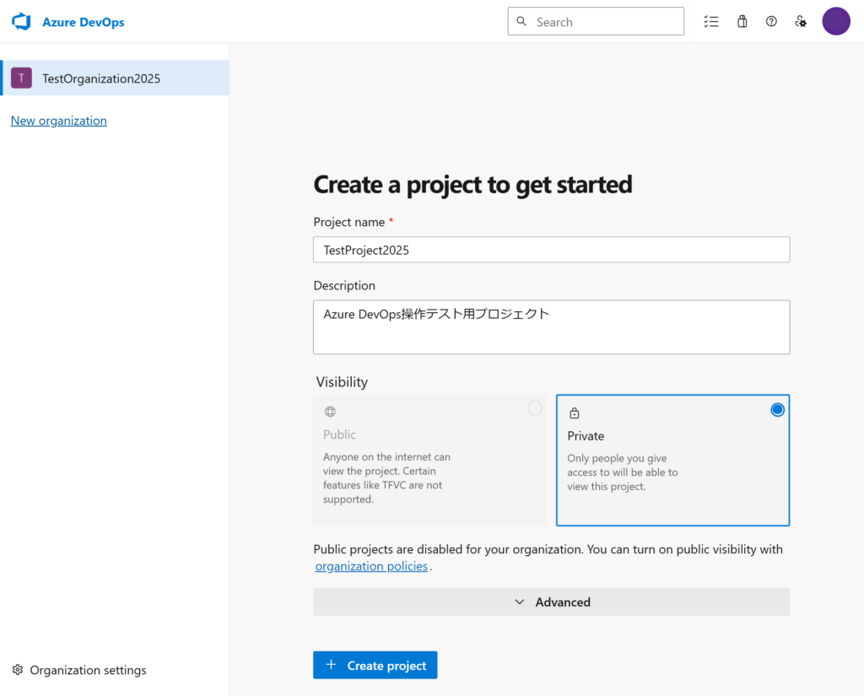Open the Marketplace shopping bag icon
Screen dimensions: 864x696
[x=742, y=21]
